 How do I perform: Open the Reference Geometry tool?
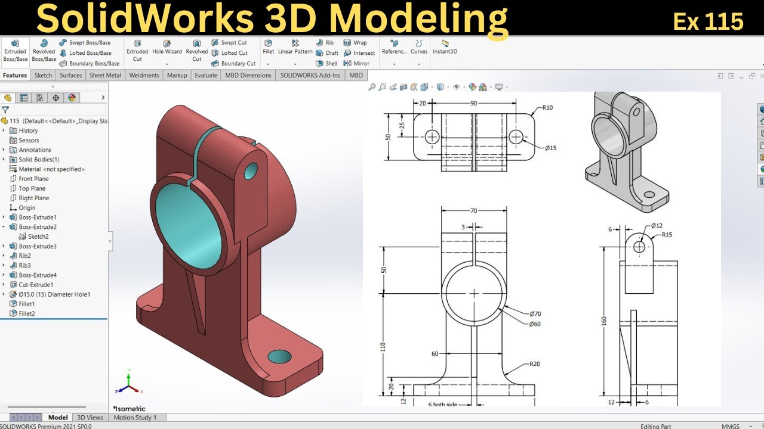coord(394,47)
